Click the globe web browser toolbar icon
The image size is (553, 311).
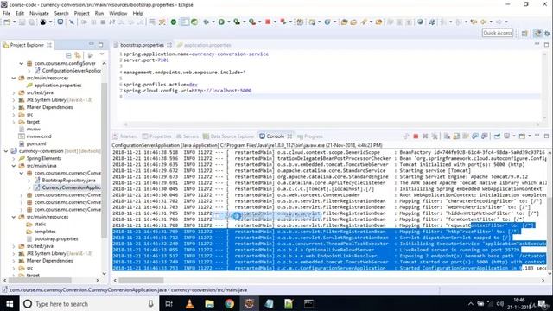pyautogui.click(x=420, y=22)
